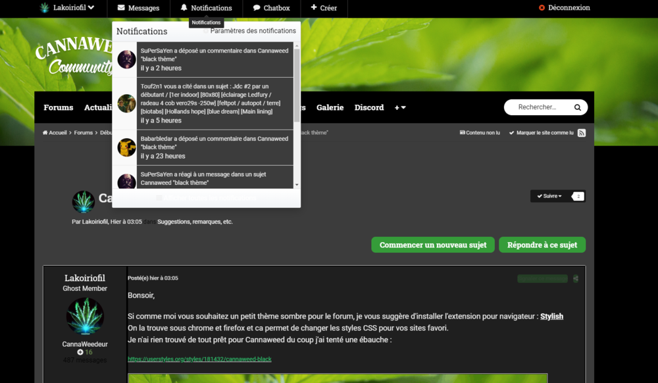Click the house icon in breadcrumb

45,132
